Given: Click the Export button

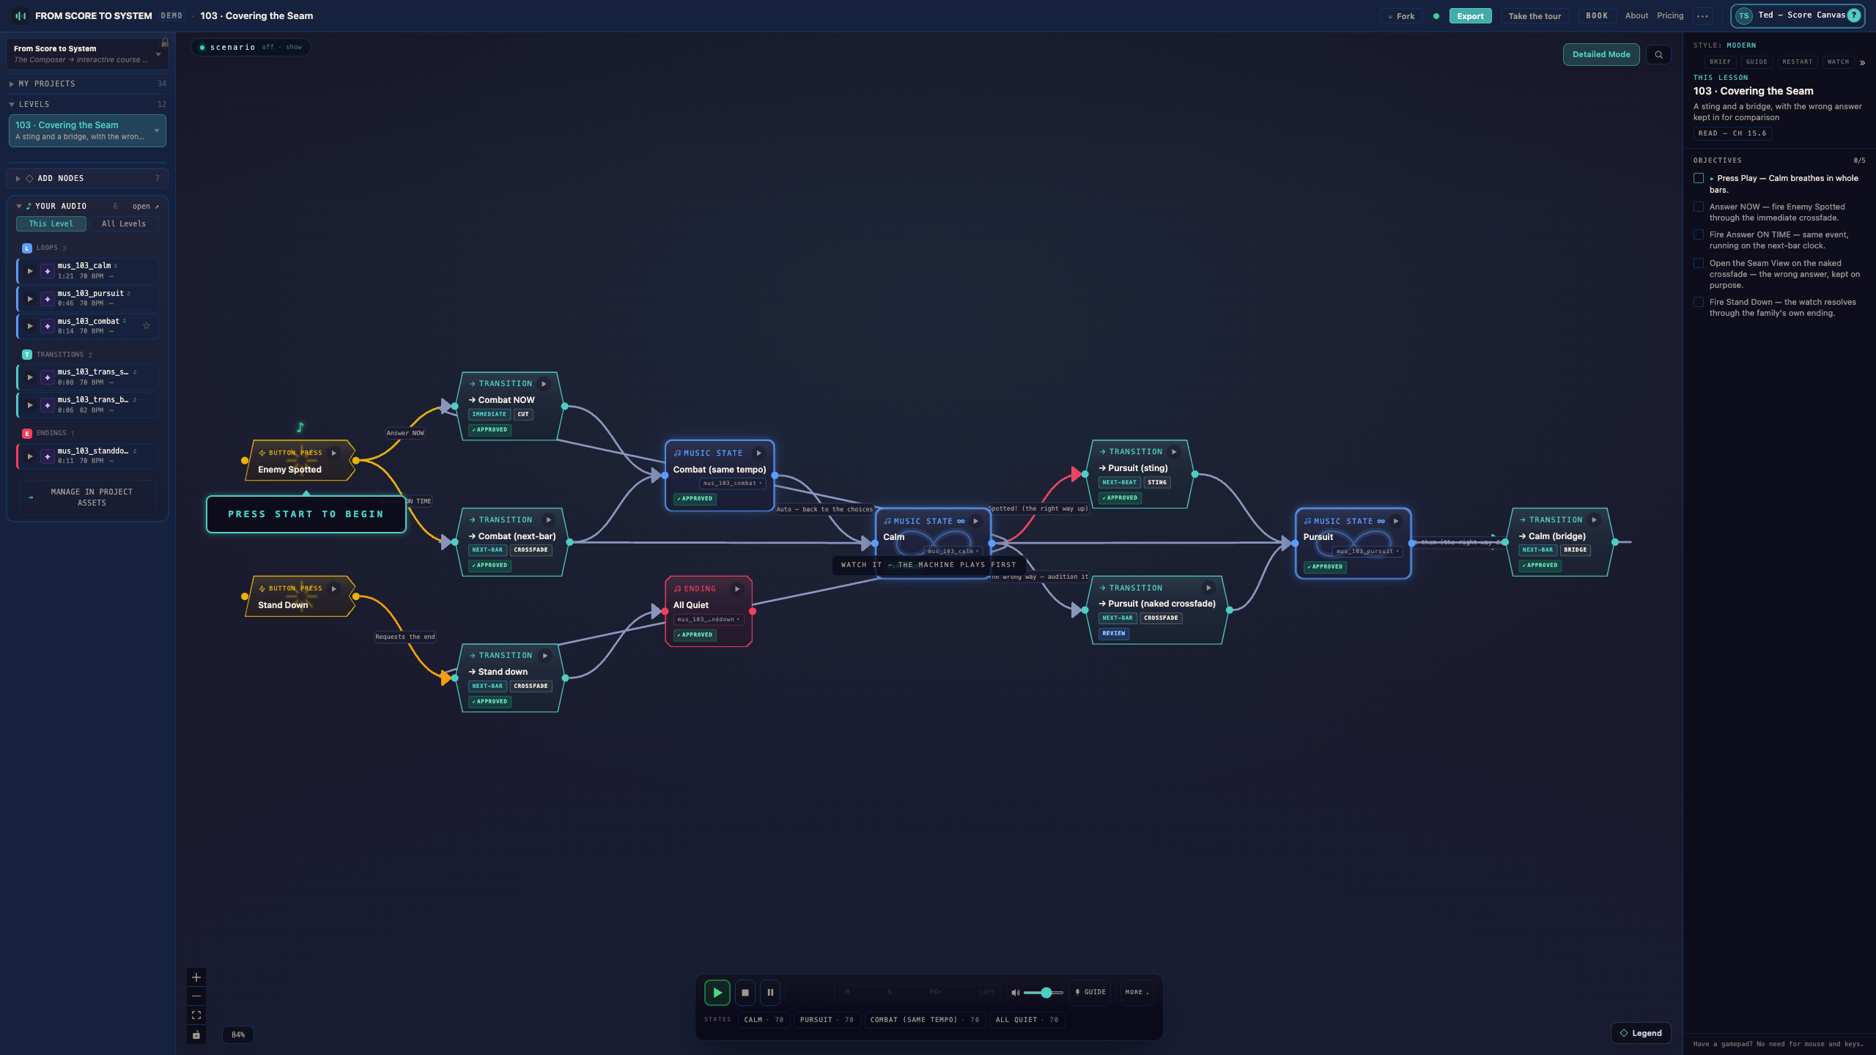Looking at the screenshot, I should coord(1470,16).
